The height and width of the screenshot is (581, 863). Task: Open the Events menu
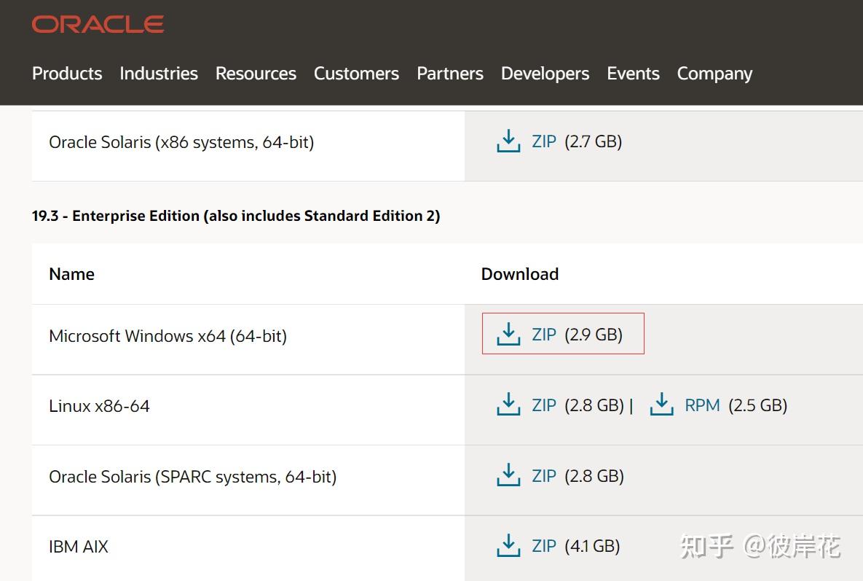pyautogui.click(x=633, y=74)
